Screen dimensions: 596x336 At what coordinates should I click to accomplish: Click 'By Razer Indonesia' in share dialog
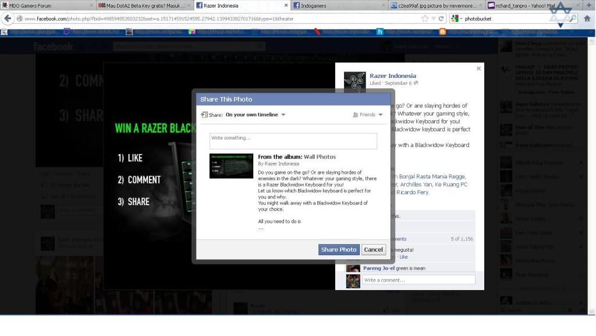tap(278, 163)
